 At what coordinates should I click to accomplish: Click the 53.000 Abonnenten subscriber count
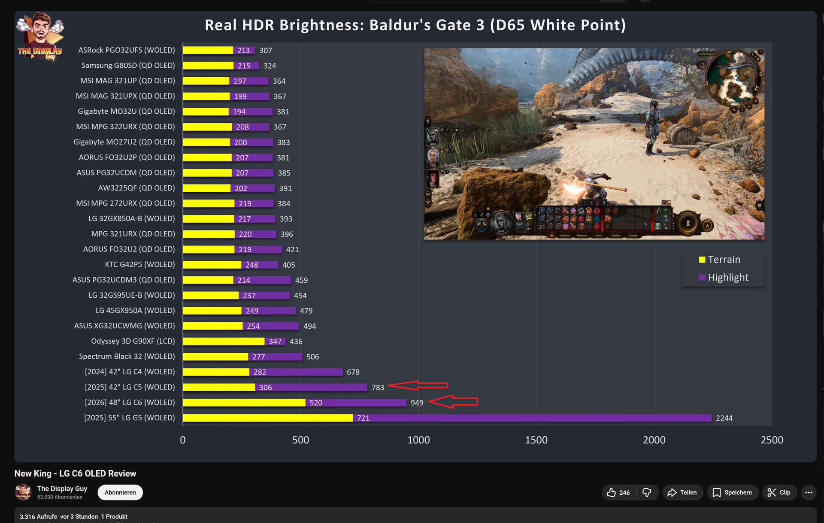60,497
